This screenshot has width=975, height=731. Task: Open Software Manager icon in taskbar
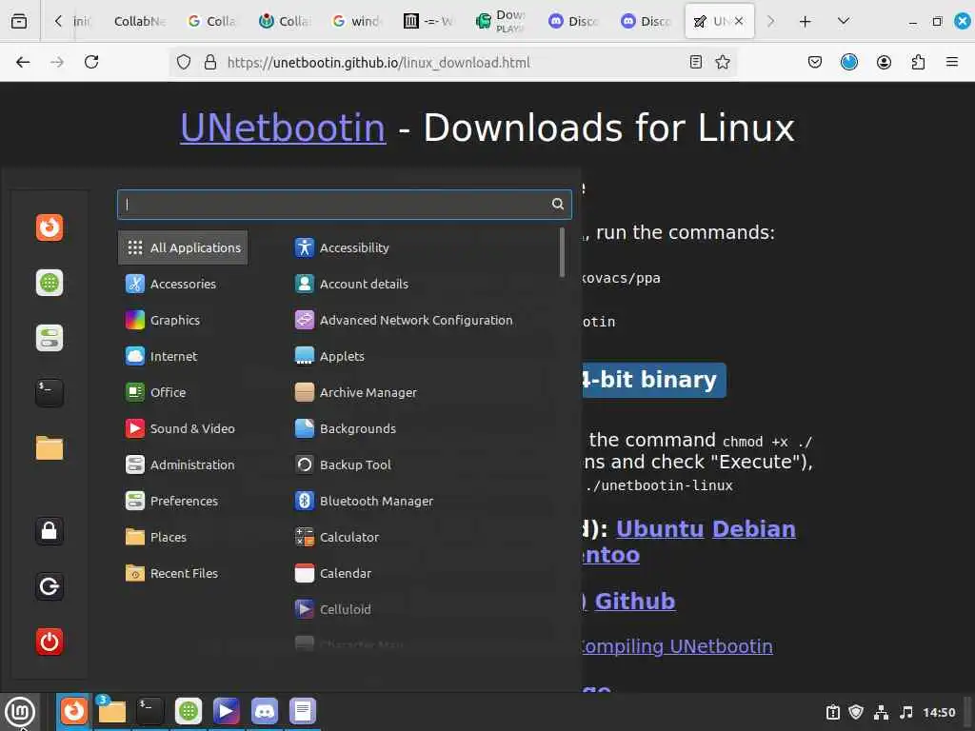pos(189,711)
